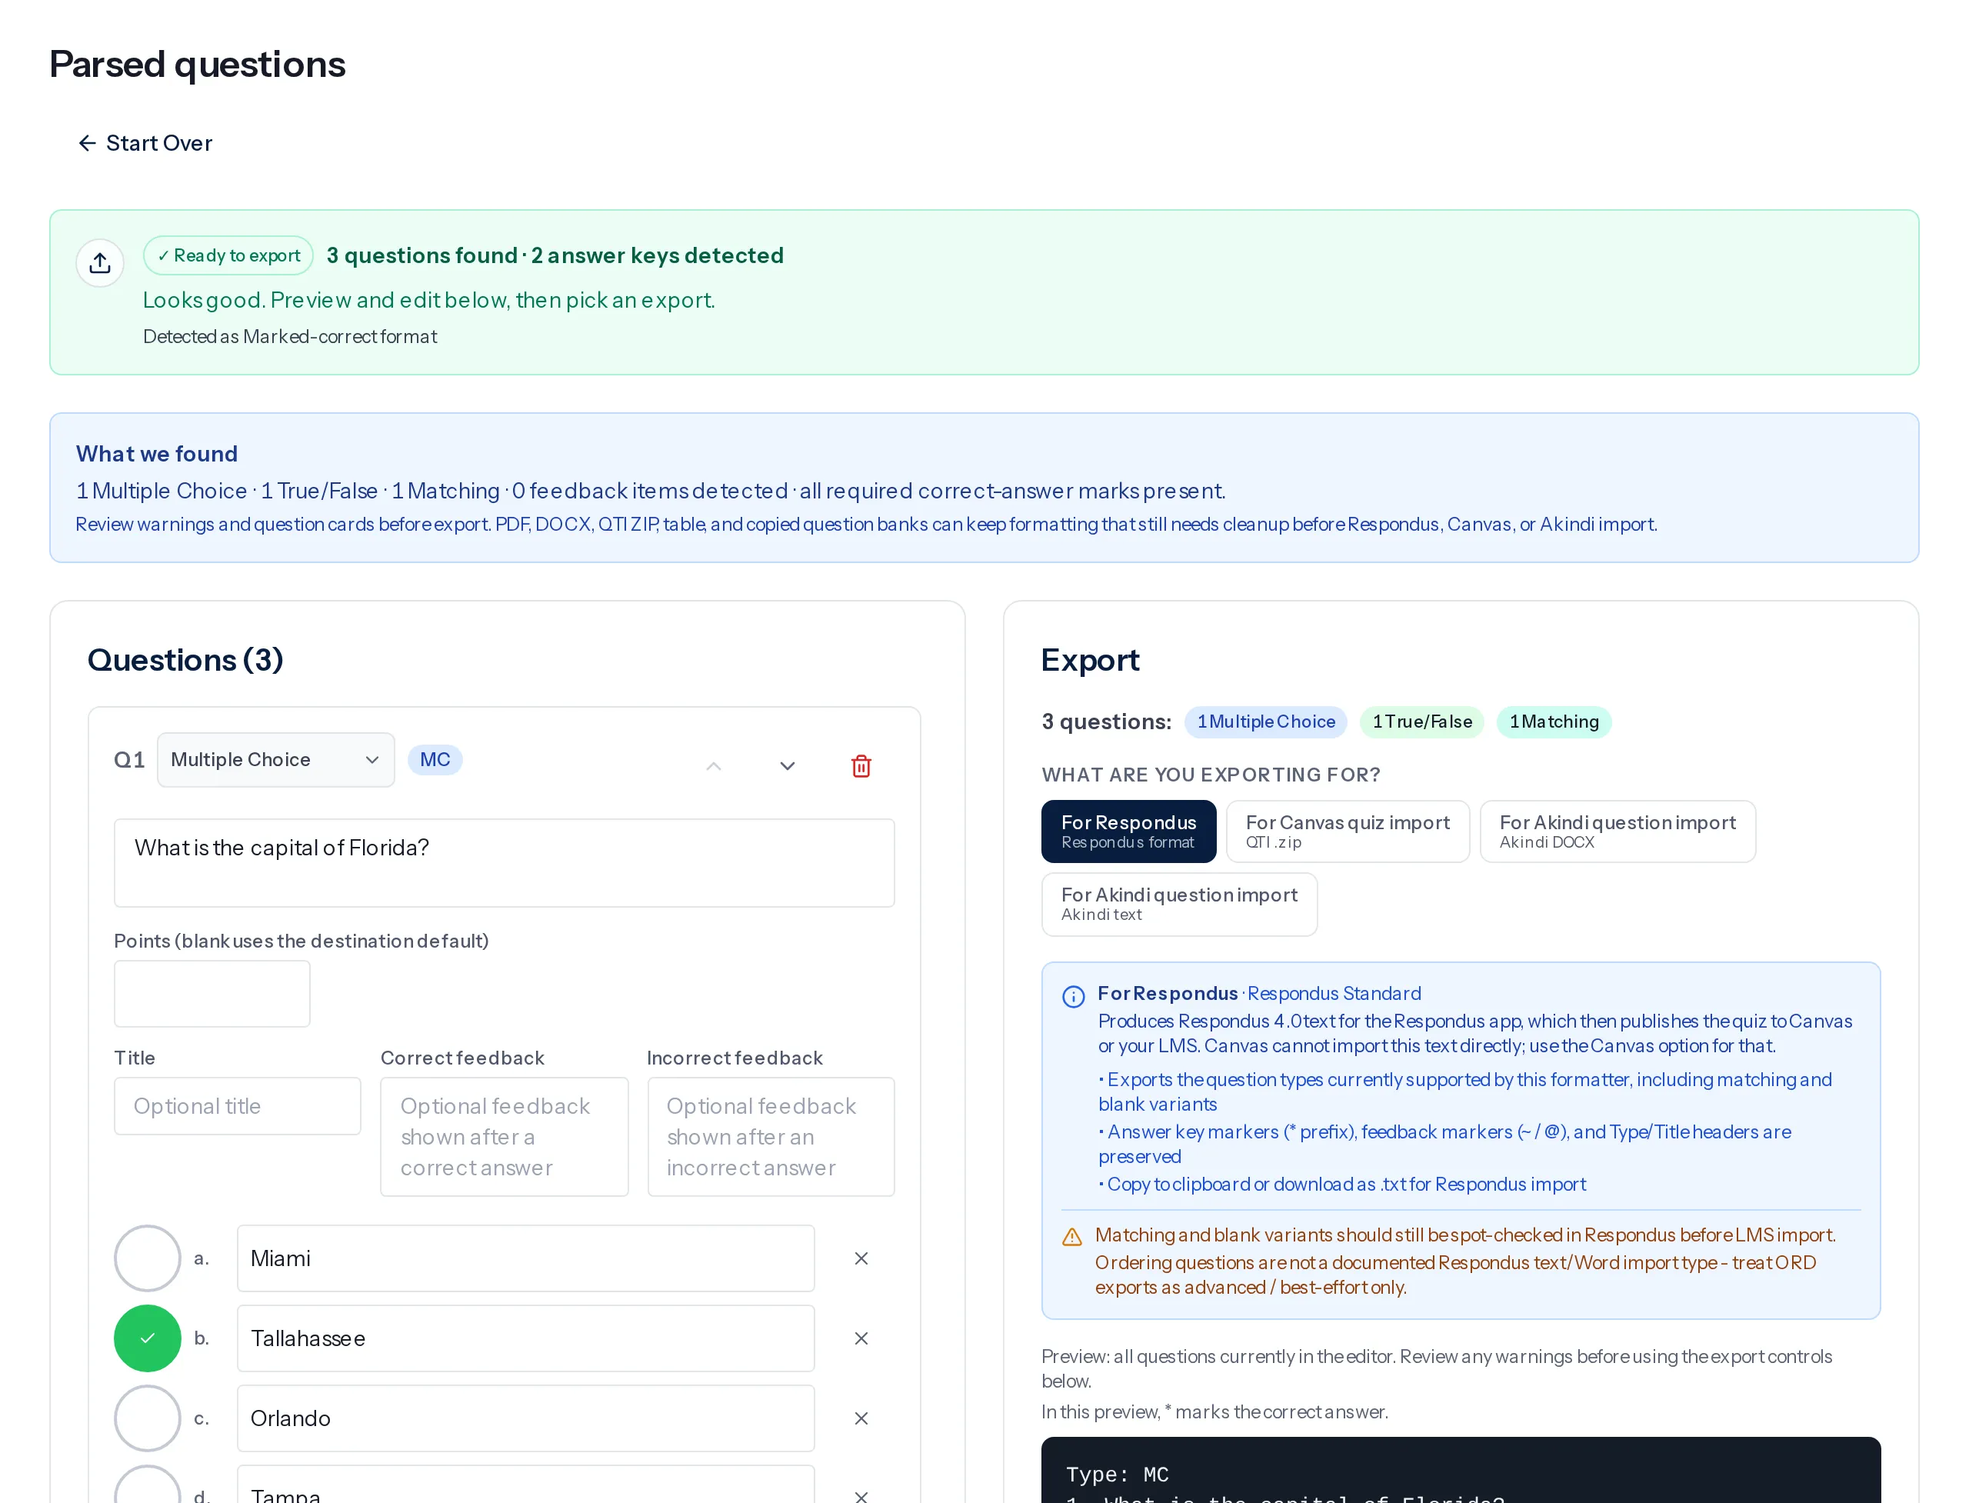Focus the question text field for Q1
The image size is (1969, 1503).
pyautogui.click(x=504, y=862)
